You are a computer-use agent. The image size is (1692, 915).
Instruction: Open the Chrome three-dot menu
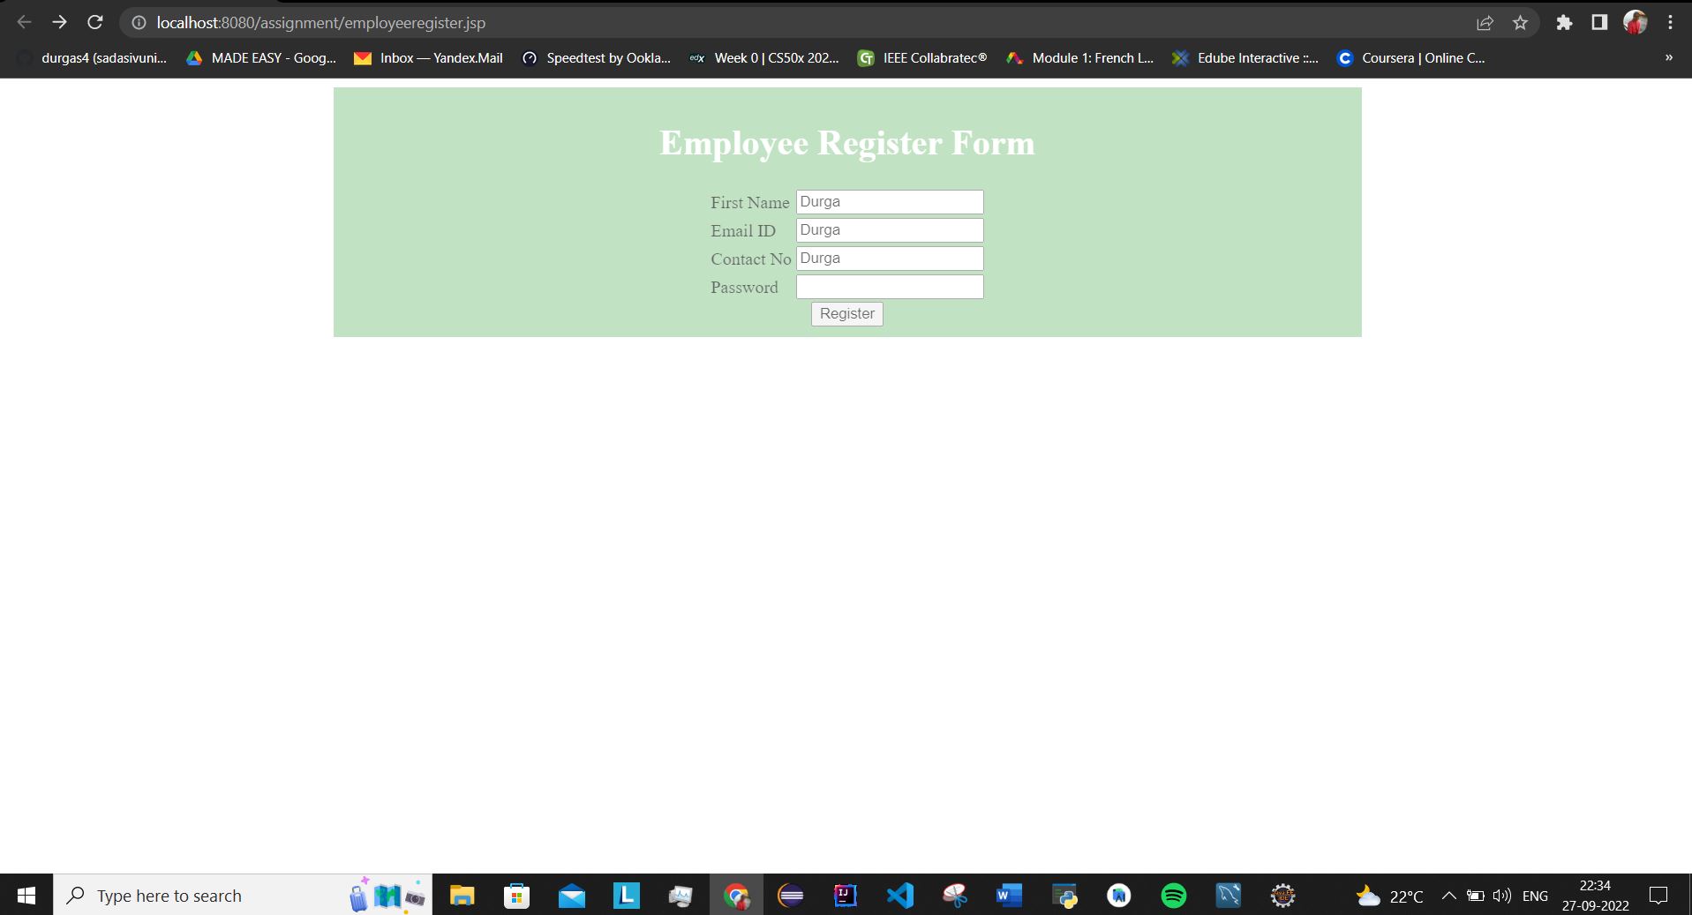pos(1671,22)
